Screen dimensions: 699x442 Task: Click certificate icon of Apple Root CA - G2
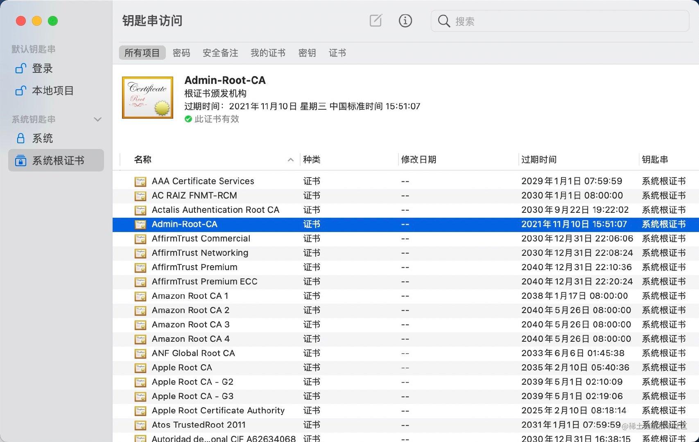click(x=140, y=382)
